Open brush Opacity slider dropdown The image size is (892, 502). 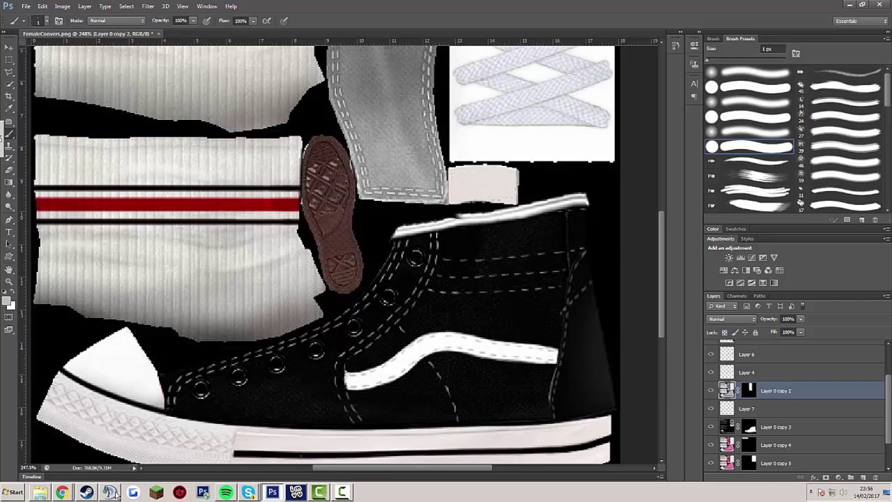[x=193, y=21]
